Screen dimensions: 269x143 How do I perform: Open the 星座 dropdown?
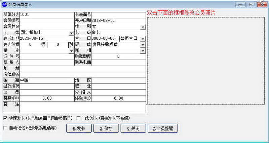[x=71, y=51]
